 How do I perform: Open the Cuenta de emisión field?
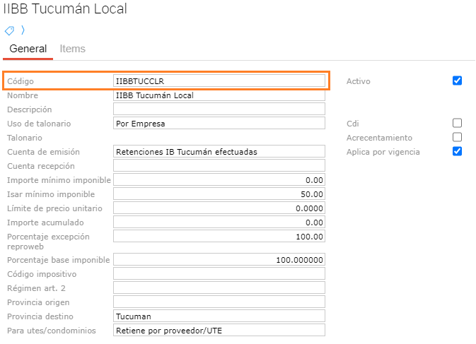(219, 152)
